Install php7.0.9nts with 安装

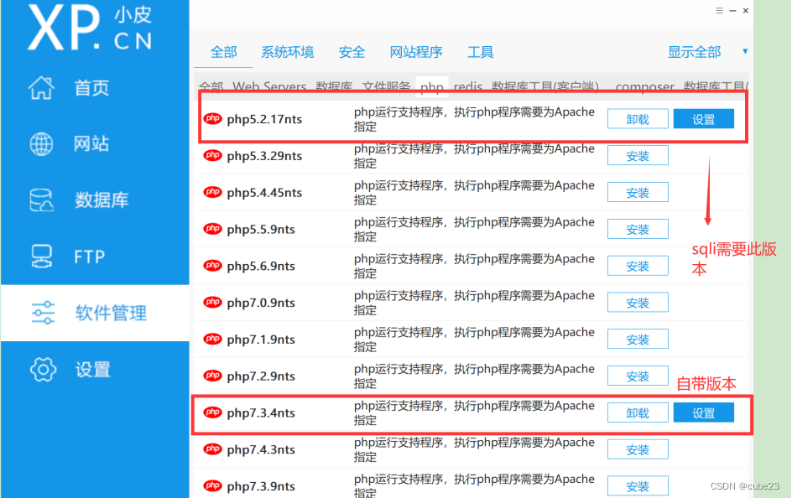[x=638, y=302]
